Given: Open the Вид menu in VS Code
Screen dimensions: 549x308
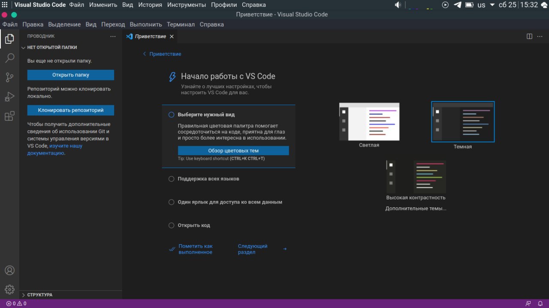Looking at the screenshot, I should pos(91,24).
